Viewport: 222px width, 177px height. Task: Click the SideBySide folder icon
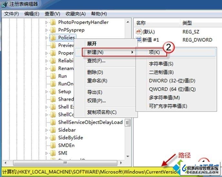click(x=53, y=138)
